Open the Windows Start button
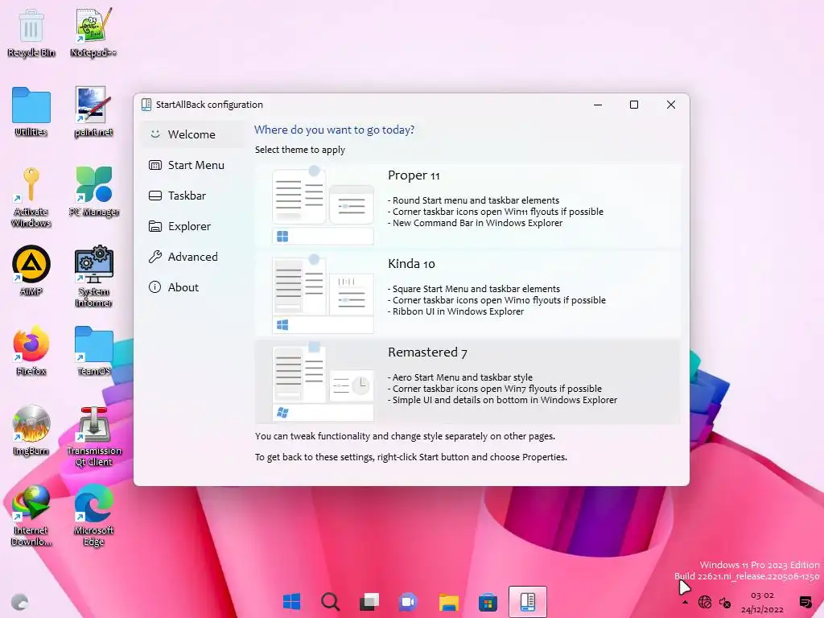Image resolution: width=824 pixels, height=618 pixels. point(291,602)
